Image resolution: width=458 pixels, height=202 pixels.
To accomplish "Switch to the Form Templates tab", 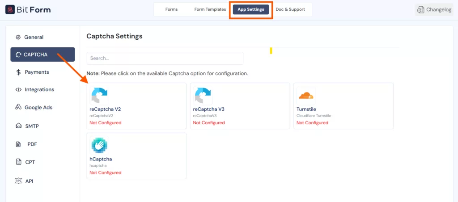I will coord(210,9).
